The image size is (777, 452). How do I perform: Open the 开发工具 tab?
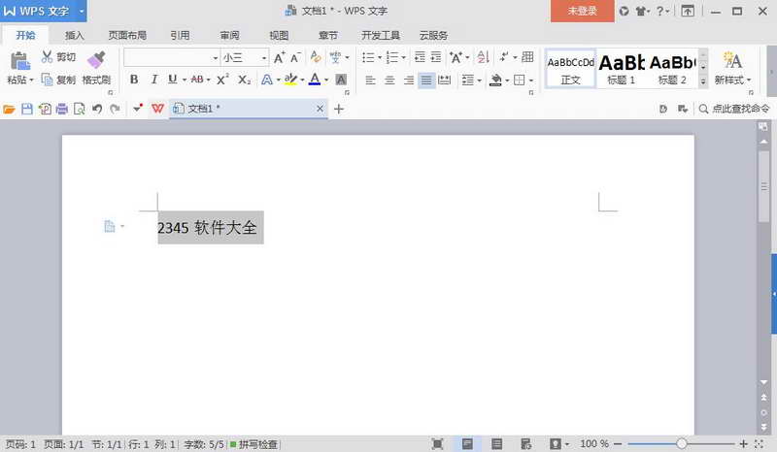[x=381, y=35]
